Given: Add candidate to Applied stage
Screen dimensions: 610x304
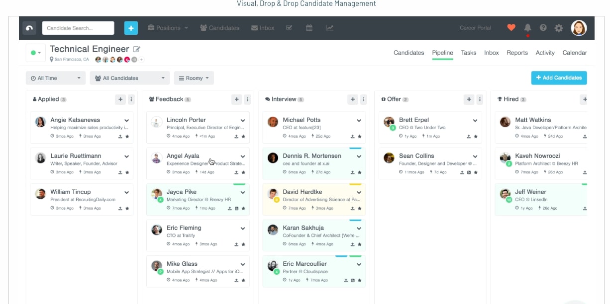Looking at the screenshot, I should (120, 99).
